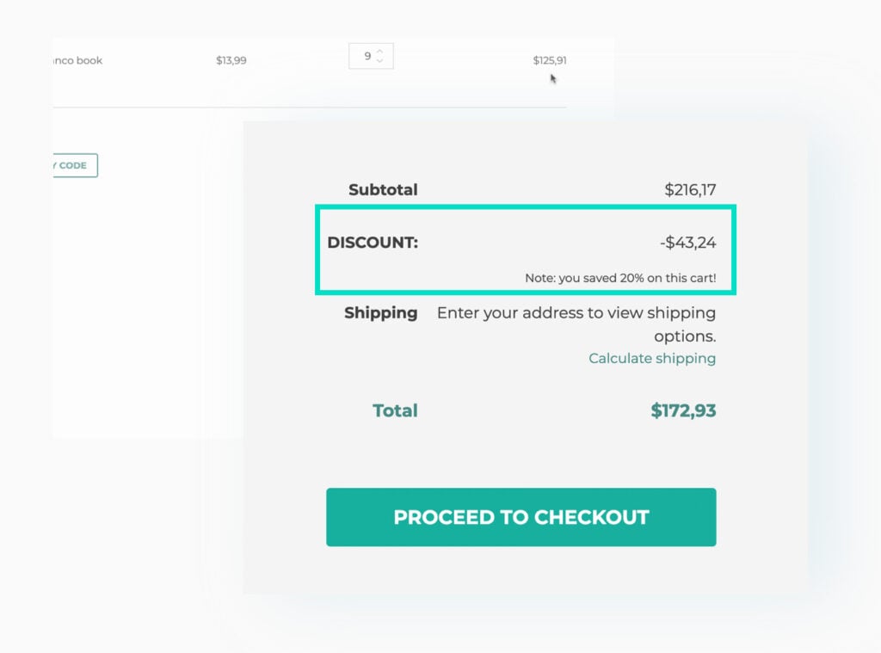This screenshot has width=881, height=653.
Task: Decrease quantity with the down arrow
Action: [x=379, y=61]
